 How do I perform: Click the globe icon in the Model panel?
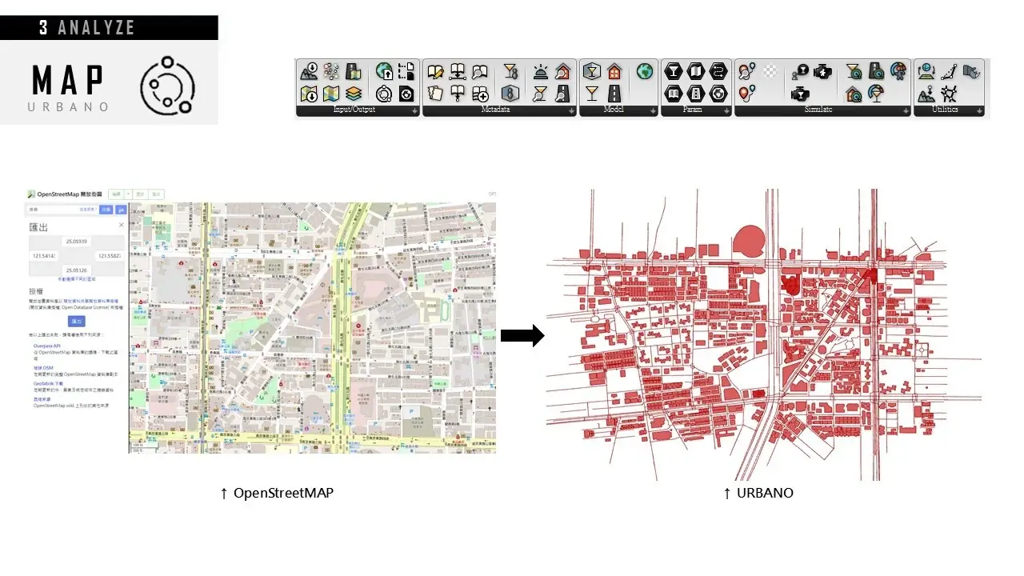(x=645, y=72)
